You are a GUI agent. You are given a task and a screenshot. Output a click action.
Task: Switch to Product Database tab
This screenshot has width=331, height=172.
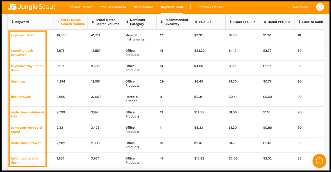click(x=113, y=7)
